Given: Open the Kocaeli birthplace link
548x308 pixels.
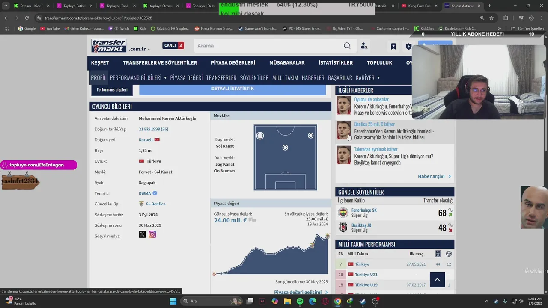Looking at the screenshot, I should tap(146, 140).
